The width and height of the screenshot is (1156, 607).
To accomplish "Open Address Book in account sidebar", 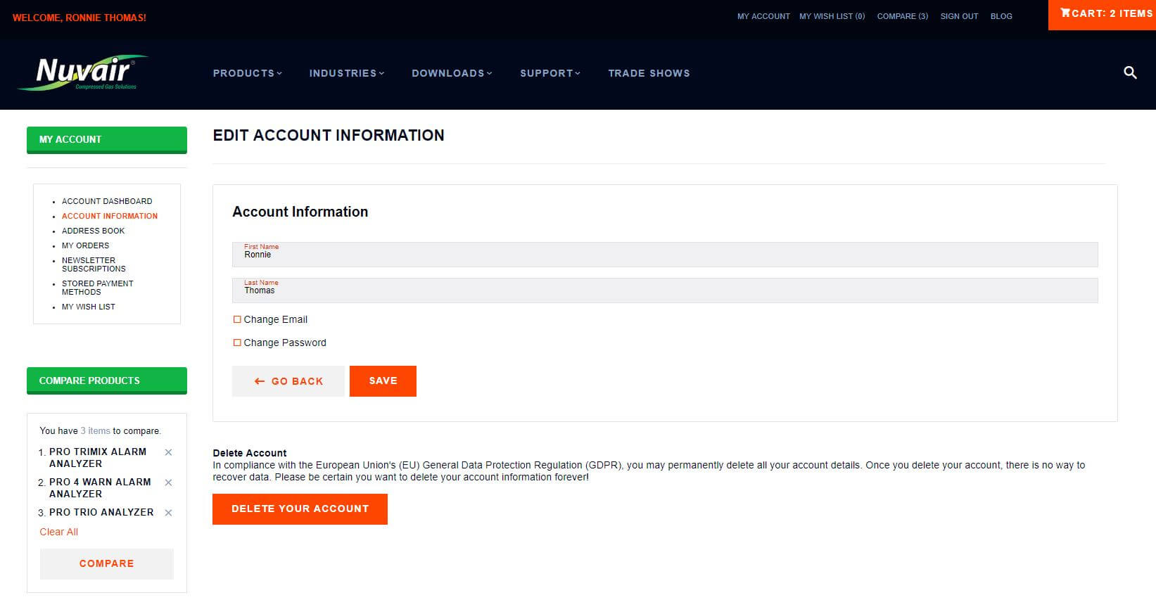I will coord(93,231).
